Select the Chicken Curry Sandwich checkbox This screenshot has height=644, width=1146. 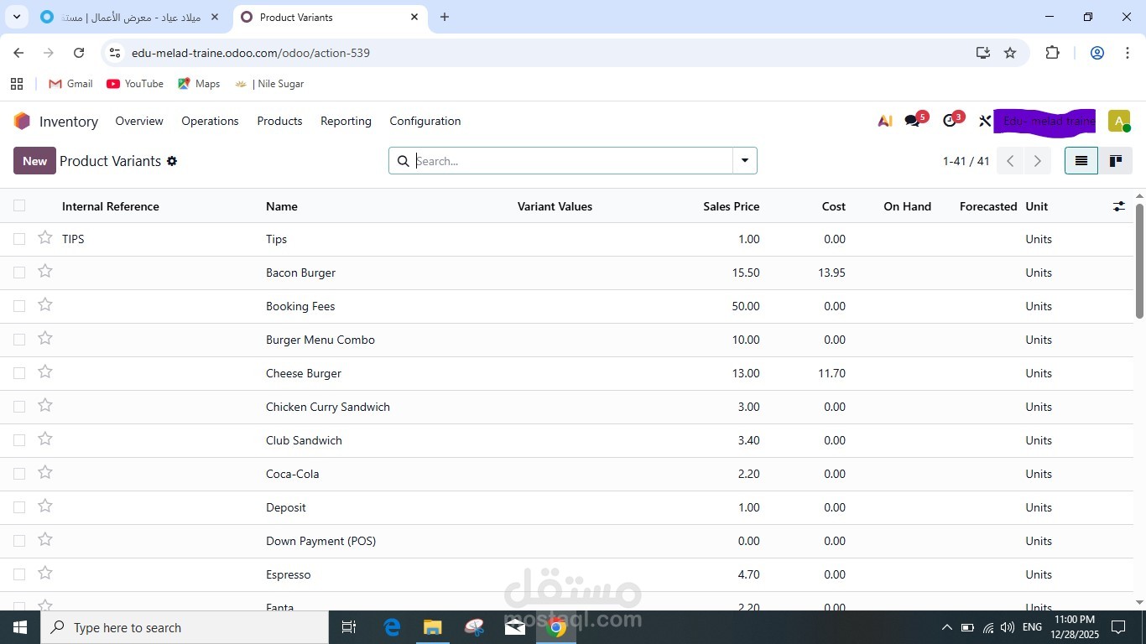[19, 407]
